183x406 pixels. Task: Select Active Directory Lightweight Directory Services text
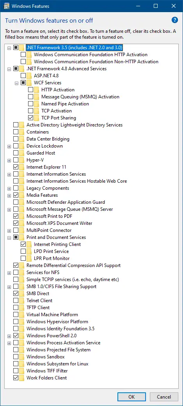(x=75, y=125)
